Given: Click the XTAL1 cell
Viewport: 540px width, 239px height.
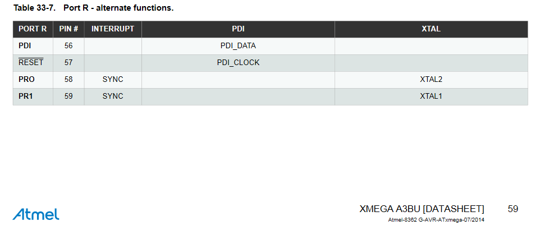Looking at the screenshot, I should pos(431,96).
